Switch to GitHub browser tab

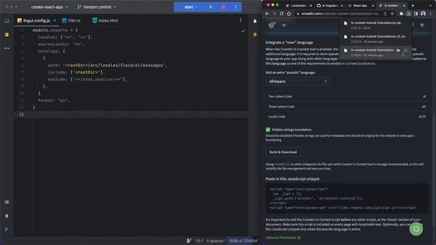point(329,5)
